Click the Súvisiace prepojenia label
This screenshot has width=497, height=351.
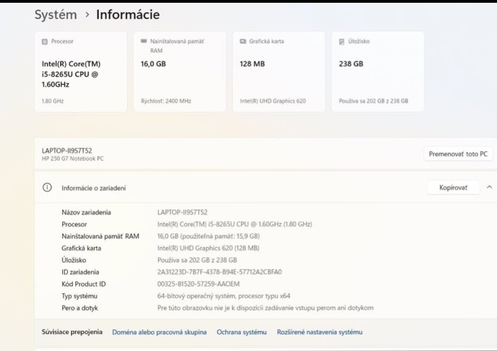coord(72,332)
